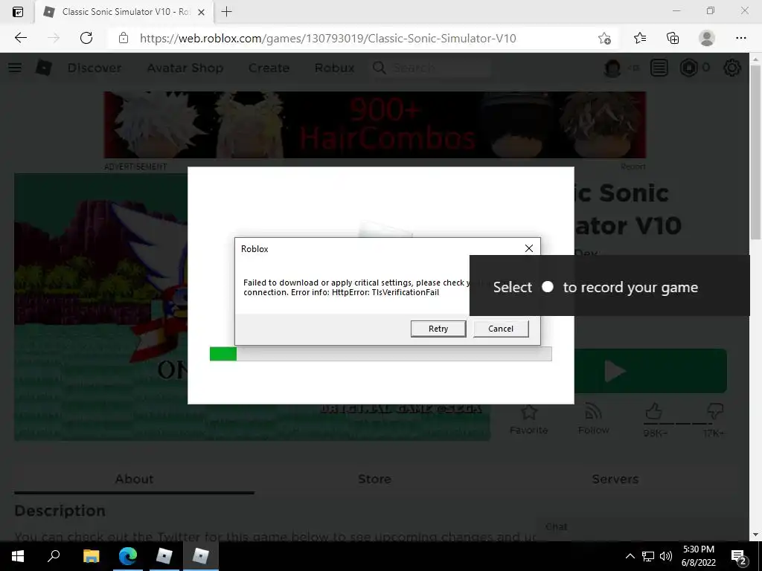
Task: Switch to the Store tab
Action: pos(374,480)
